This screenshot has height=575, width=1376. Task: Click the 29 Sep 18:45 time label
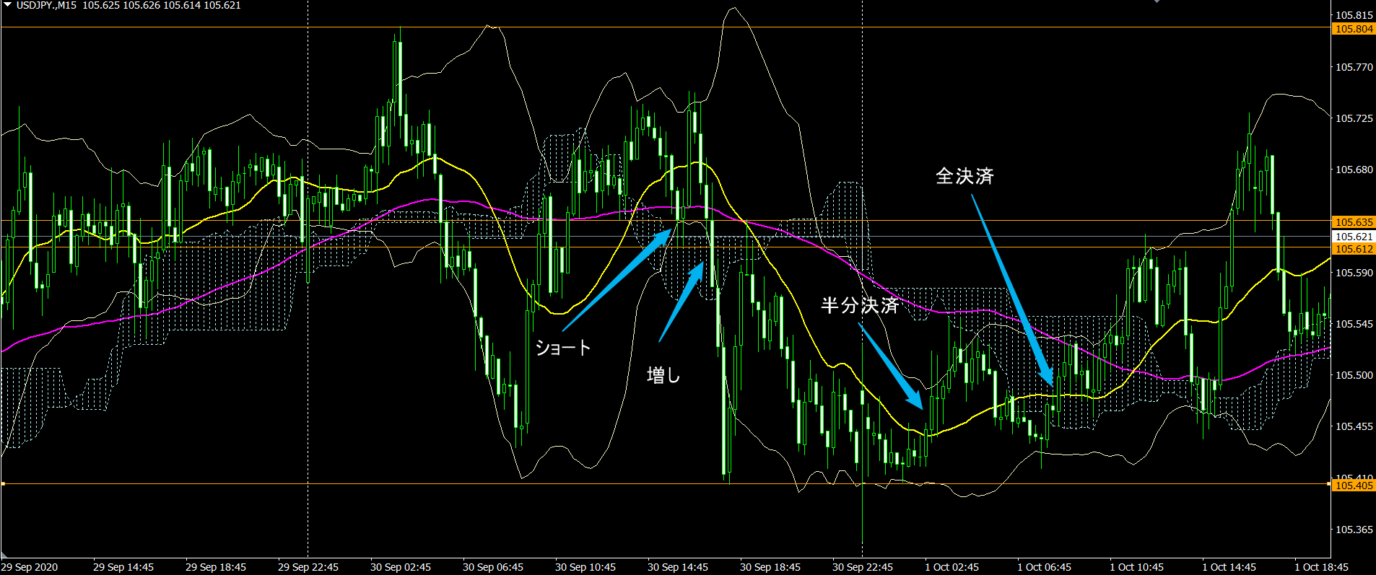click(x=216, y=567)
